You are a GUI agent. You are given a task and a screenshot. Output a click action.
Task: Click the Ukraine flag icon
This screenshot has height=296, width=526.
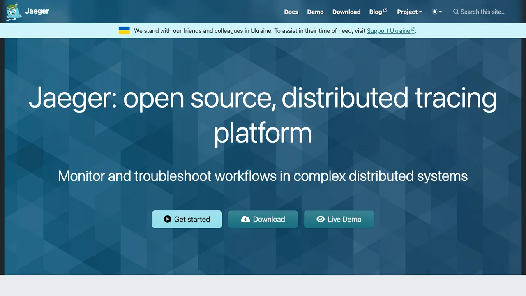124,30
